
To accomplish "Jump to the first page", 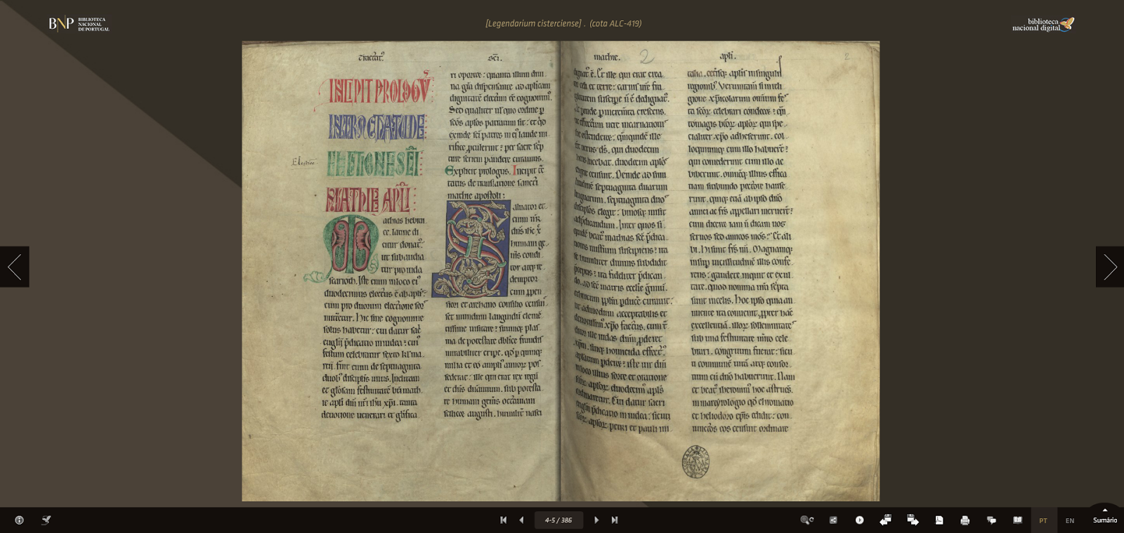I will point(503,520).
